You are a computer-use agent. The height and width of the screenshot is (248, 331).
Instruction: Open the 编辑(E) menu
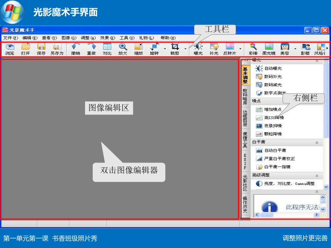click(30, 38)
